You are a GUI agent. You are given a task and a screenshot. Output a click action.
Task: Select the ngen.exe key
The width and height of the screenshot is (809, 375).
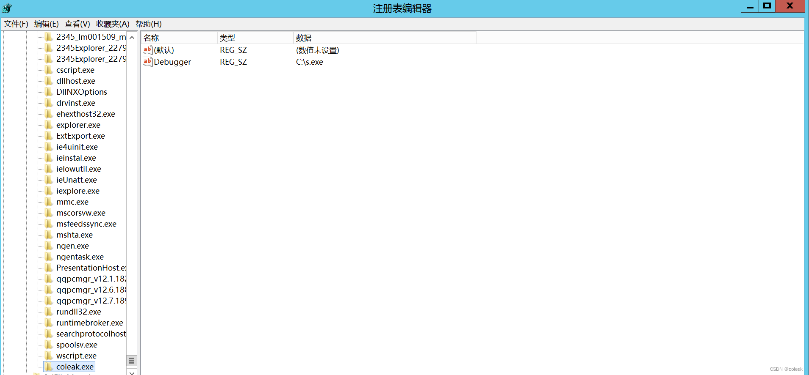point(73,246)
